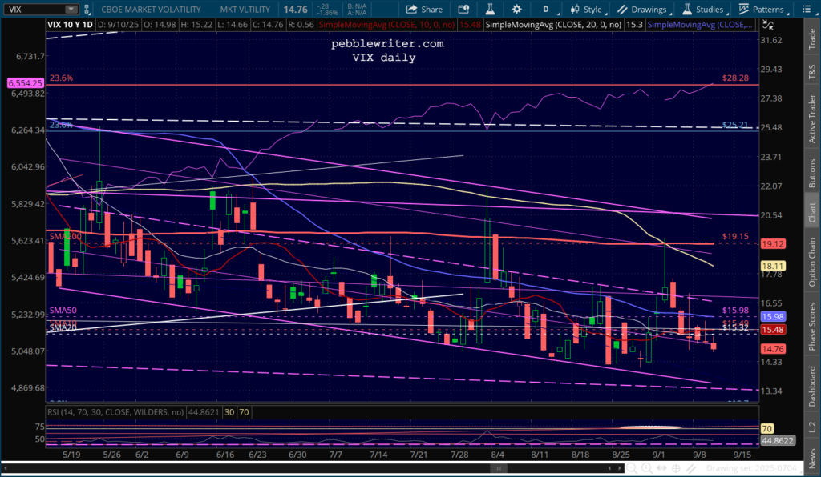This screenshot has height=477, width=821.
Task: Open the Drawings menu
Action: (642, 10)
